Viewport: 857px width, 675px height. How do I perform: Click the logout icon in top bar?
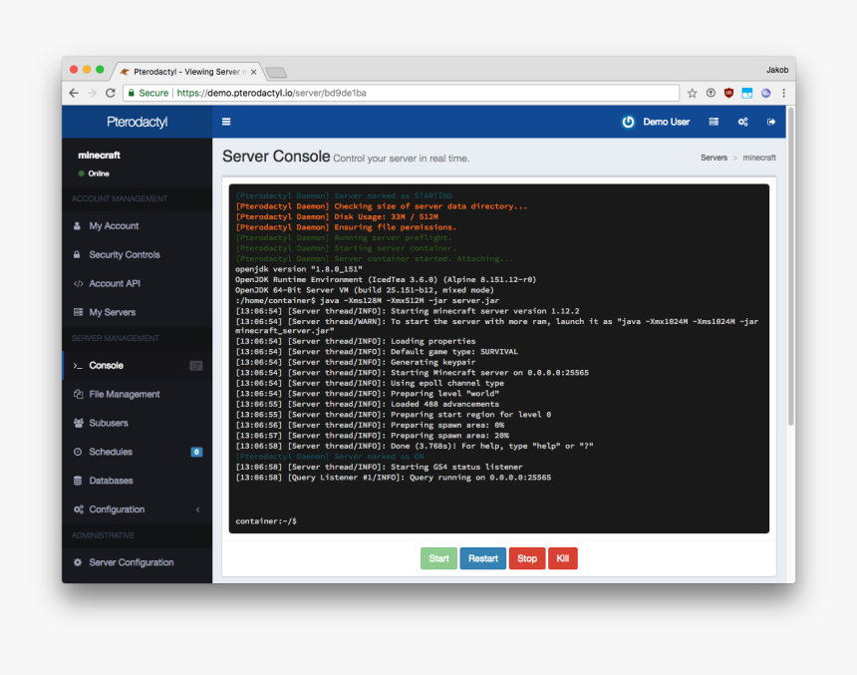pyautogui.click(x=770, y=122)
